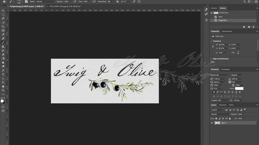Open the English: USA language dropdown

tap(220, 100)
